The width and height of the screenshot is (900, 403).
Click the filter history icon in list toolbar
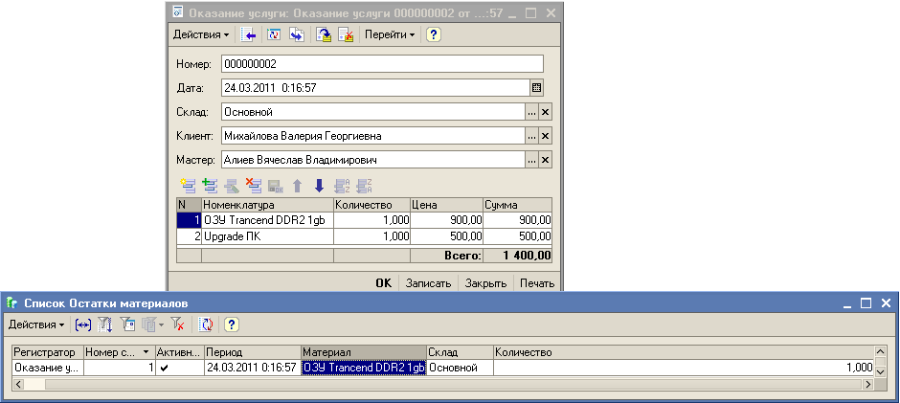click(149, 325)
